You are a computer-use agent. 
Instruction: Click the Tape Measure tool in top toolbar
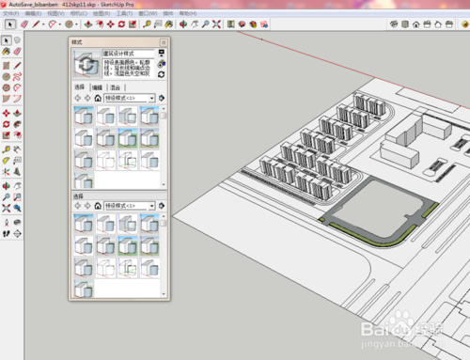tap(147, 24)
